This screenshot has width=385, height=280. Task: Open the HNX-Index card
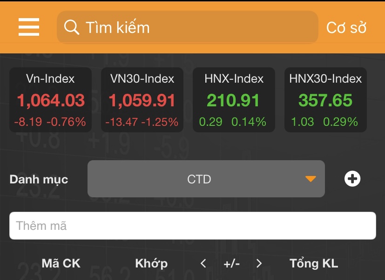coord(234,100)
